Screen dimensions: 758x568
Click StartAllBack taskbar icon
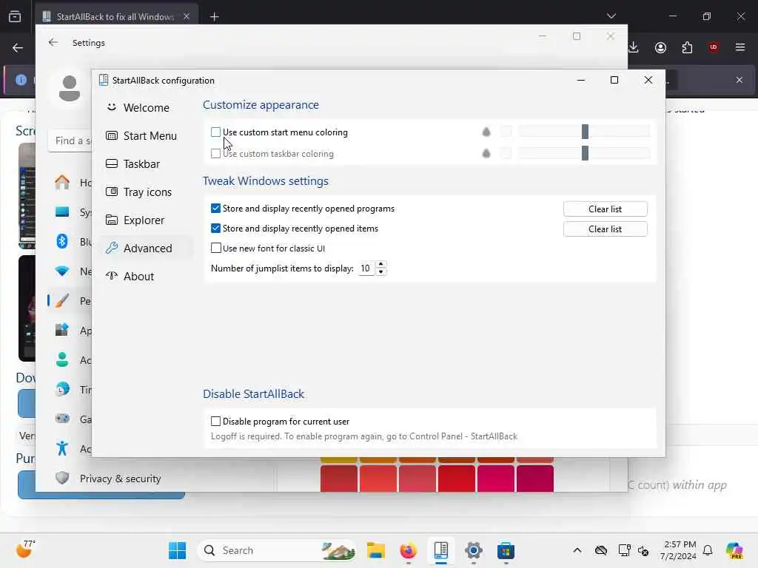click(x=441, y=550)
